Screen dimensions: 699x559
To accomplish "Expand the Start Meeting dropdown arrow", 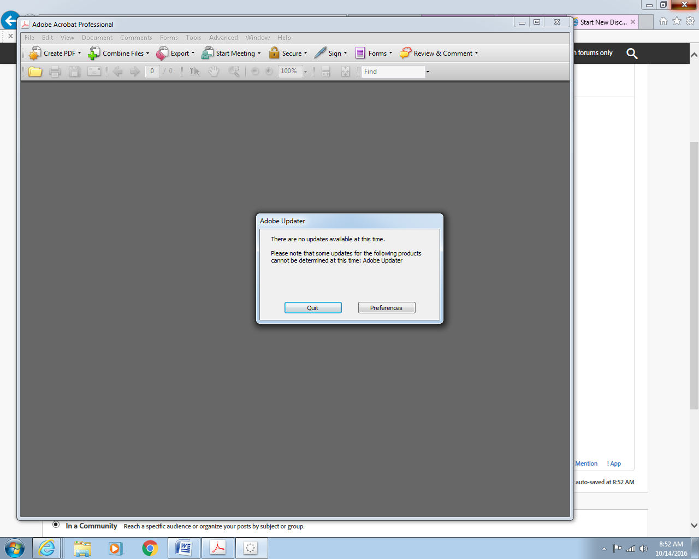I will pos(259,53).
